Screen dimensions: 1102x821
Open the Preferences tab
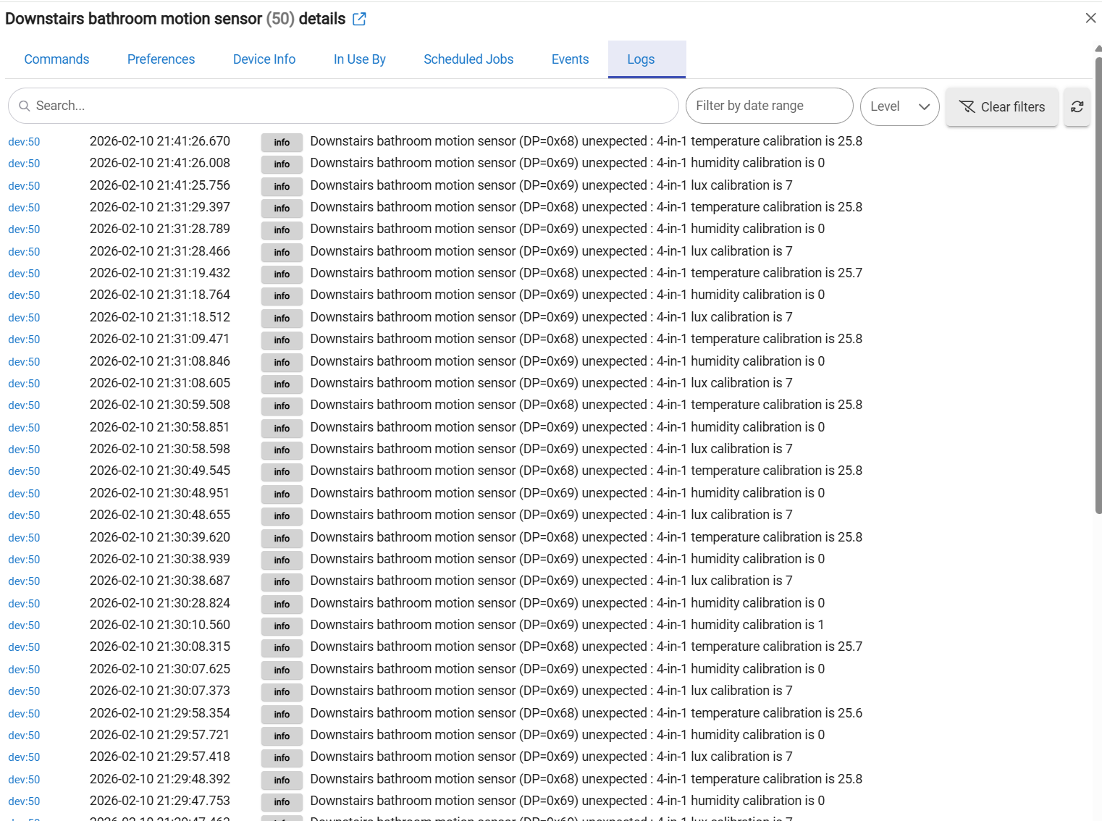tap(161, 59)
